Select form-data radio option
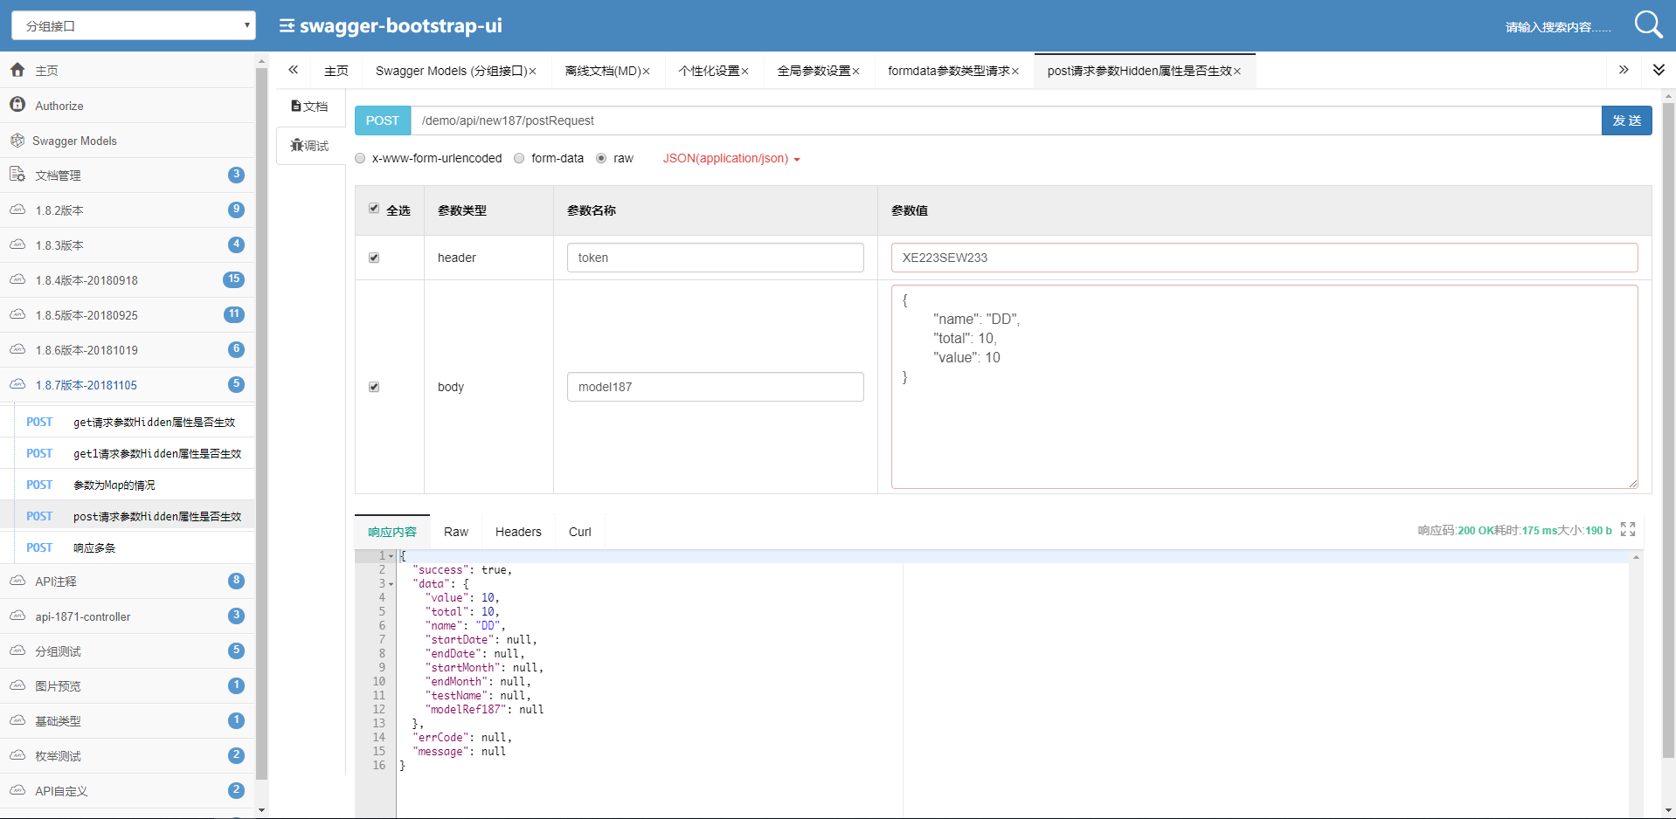 point(519,158)
